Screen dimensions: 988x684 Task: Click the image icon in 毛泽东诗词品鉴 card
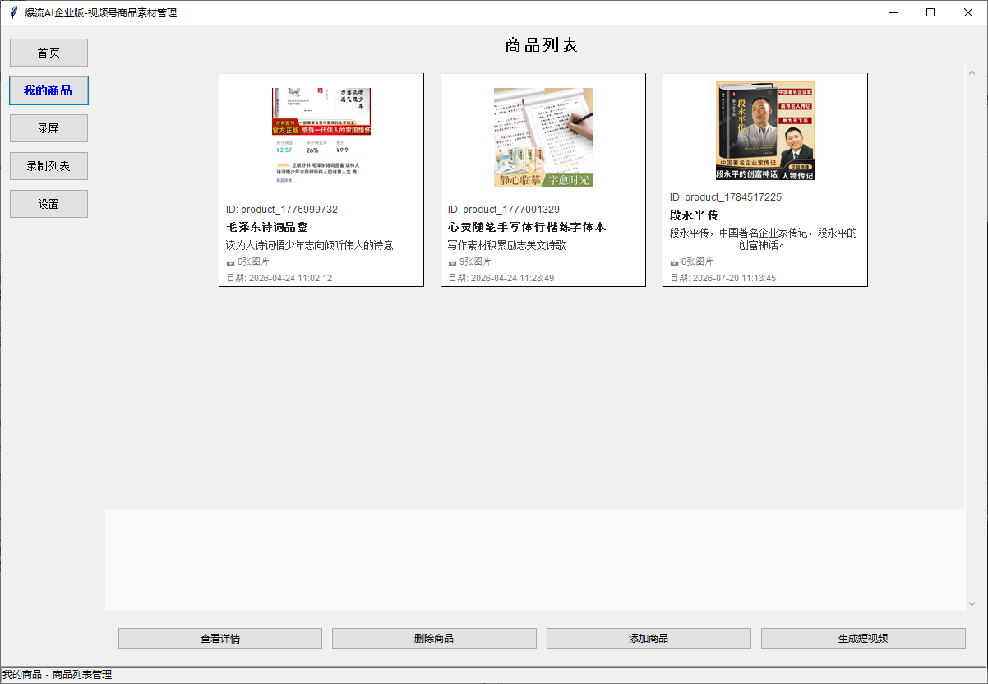230,262
